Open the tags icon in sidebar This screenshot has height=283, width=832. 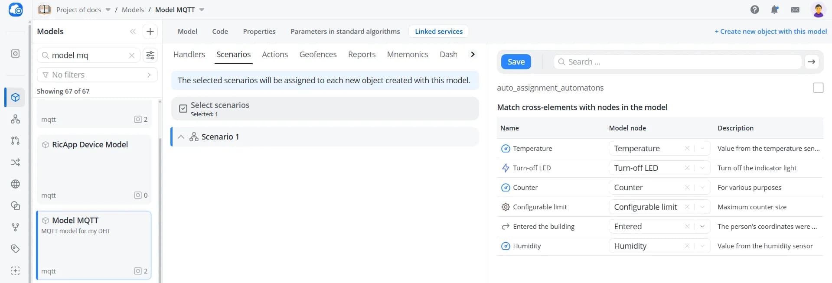pyautogui.click(x=15, y=249)
